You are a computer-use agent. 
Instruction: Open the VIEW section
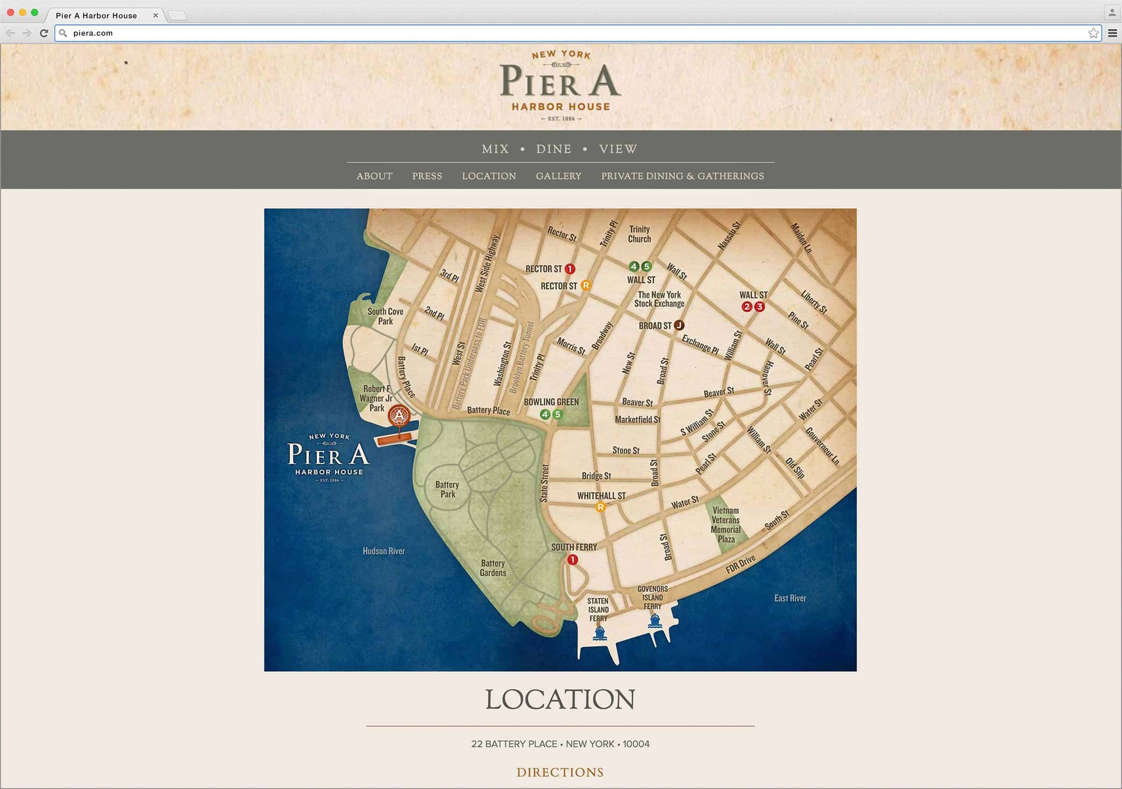point(618,149)
